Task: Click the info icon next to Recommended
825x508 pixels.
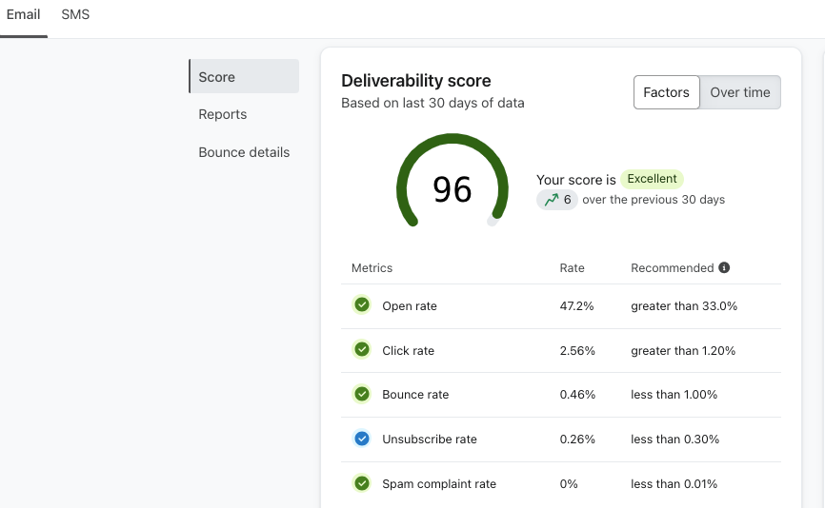Action: (724, 268)
